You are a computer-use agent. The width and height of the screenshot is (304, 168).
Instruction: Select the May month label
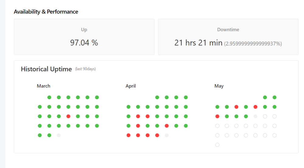tap(219, 86)
